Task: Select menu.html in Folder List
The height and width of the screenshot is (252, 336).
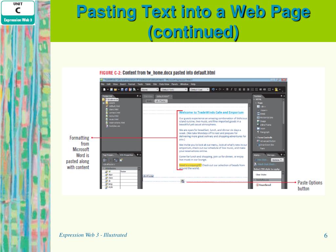Action: pos(114,116)
